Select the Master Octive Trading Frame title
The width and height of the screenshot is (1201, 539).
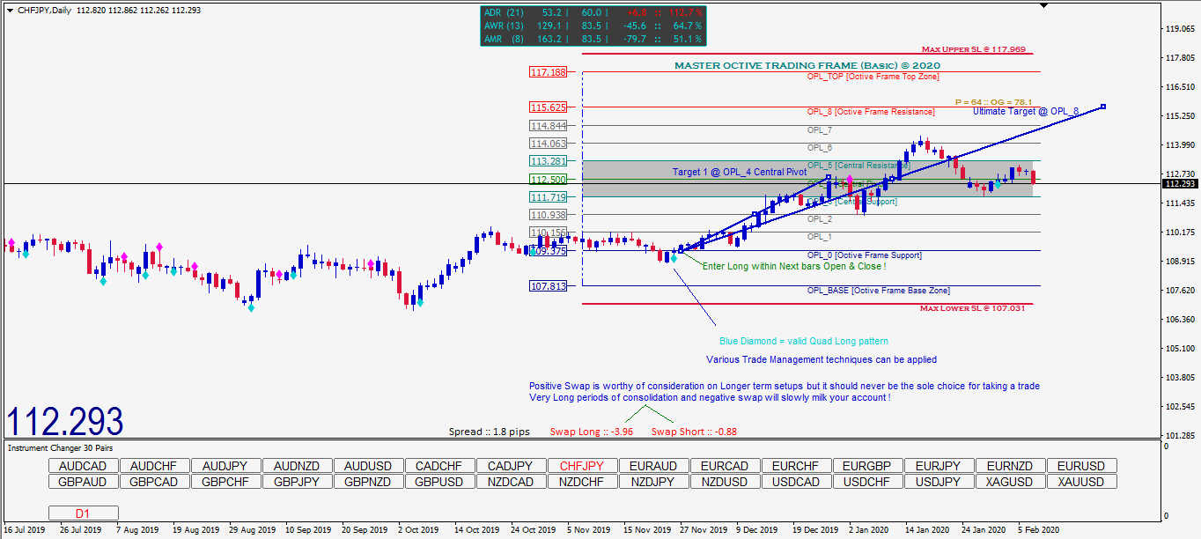coord(807,66)
